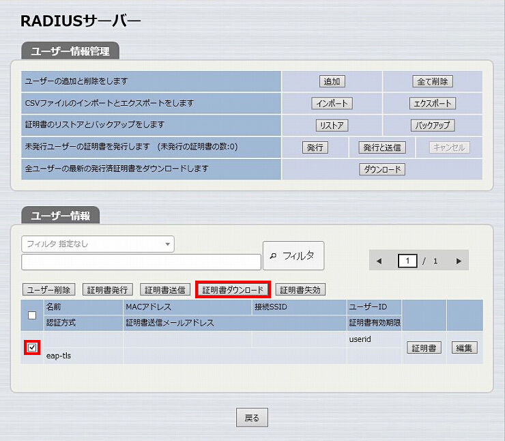This screenshot has height=441, width=505.
Task: Click the 戻る button at the bottom
Action: (252, 418)
